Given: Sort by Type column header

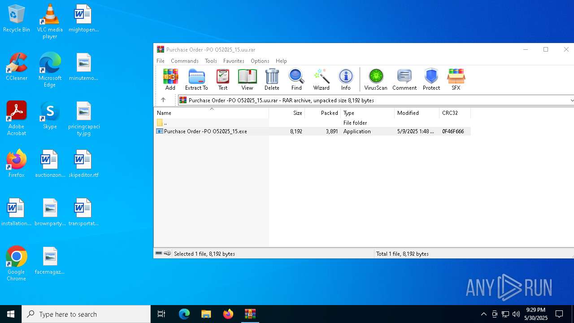Looking at the screenshot, I should (x=368, y=113).
